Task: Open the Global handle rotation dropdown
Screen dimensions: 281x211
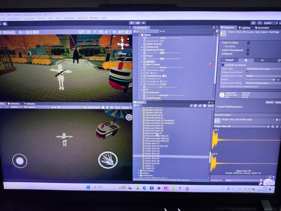Action: (9, 33)
